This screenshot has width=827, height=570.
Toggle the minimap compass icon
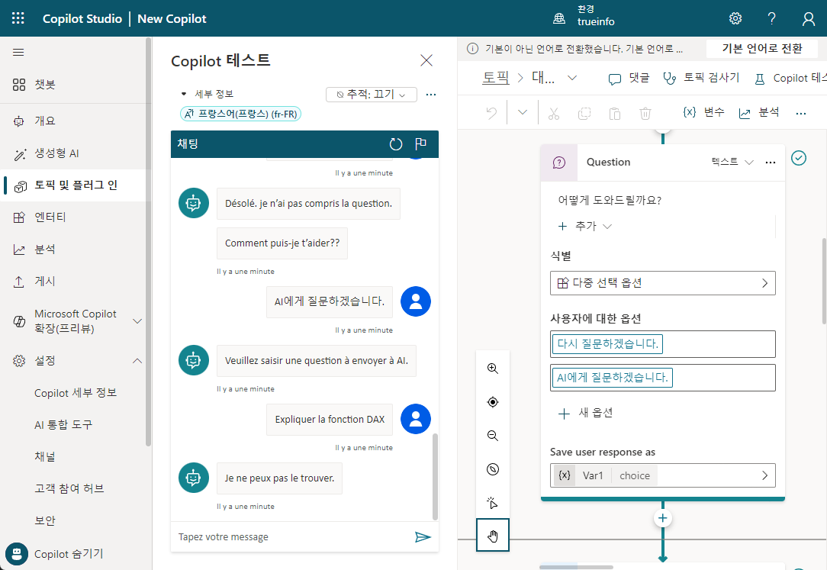(493, 469)
